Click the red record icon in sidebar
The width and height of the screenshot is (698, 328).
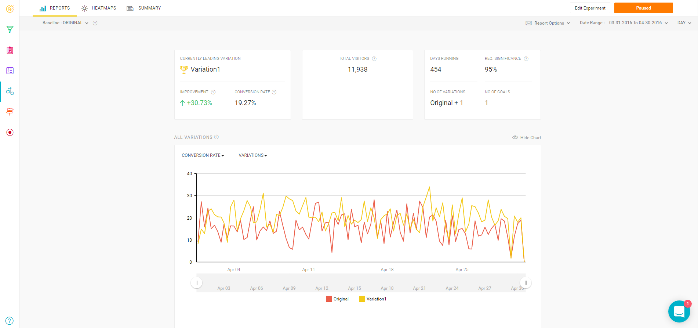pos(10,132)
